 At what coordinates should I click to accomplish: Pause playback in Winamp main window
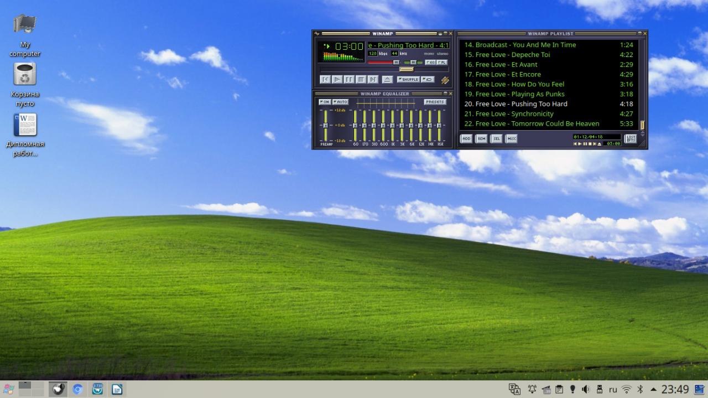pos(349,79)
